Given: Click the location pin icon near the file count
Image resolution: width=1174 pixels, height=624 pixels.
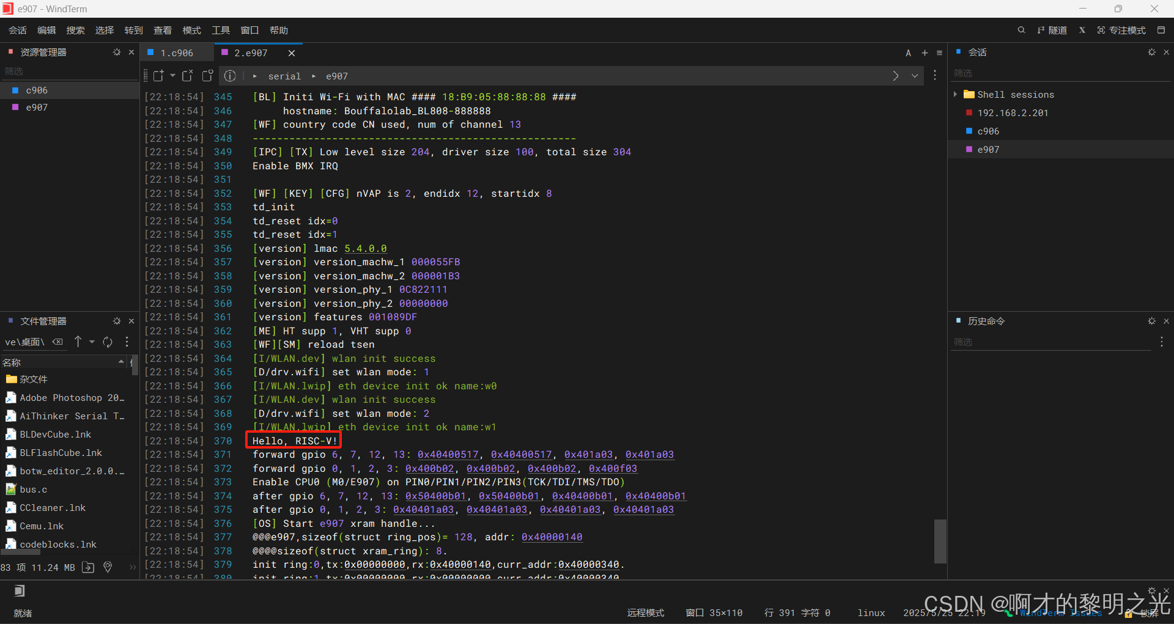Looking at the screenshot, I should coord(108,567).
